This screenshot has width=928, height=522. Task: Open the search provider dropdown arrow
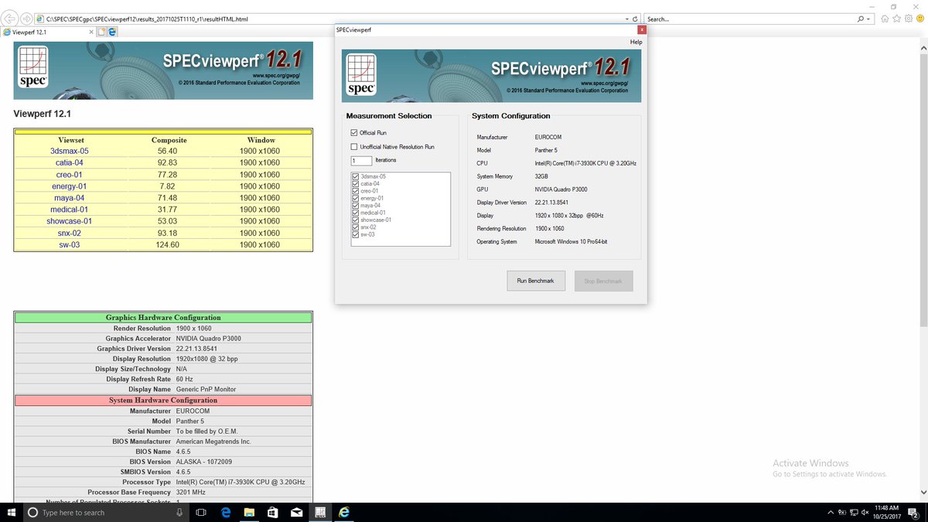click(x=868, y=19)
